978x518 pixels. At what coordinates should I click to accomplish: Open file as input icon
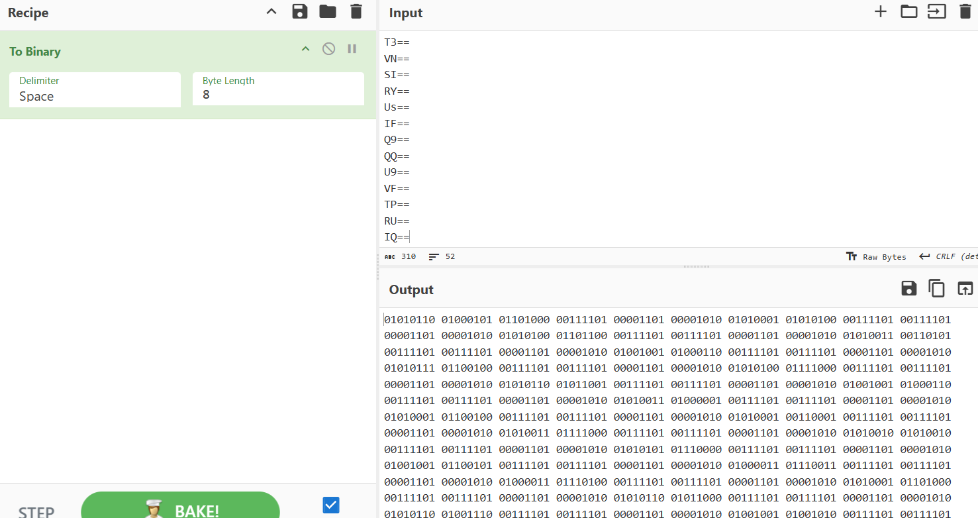pyautogui.click(x=936, y=11)
